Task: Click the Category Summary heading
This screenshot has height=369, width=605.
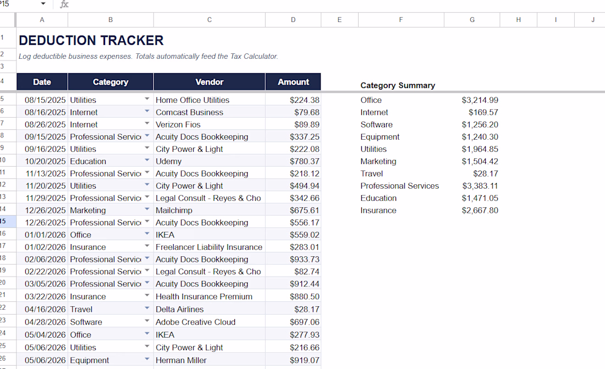Action: (x=398, y=85)
